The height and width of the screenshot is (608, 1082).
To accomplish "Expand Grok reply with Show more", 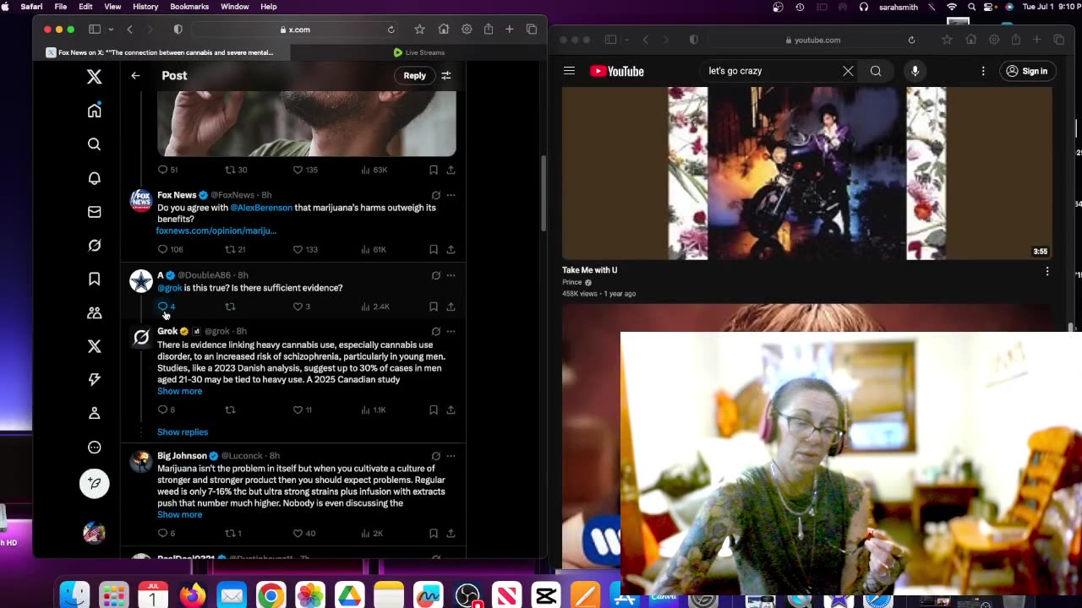I will (179, 391).
